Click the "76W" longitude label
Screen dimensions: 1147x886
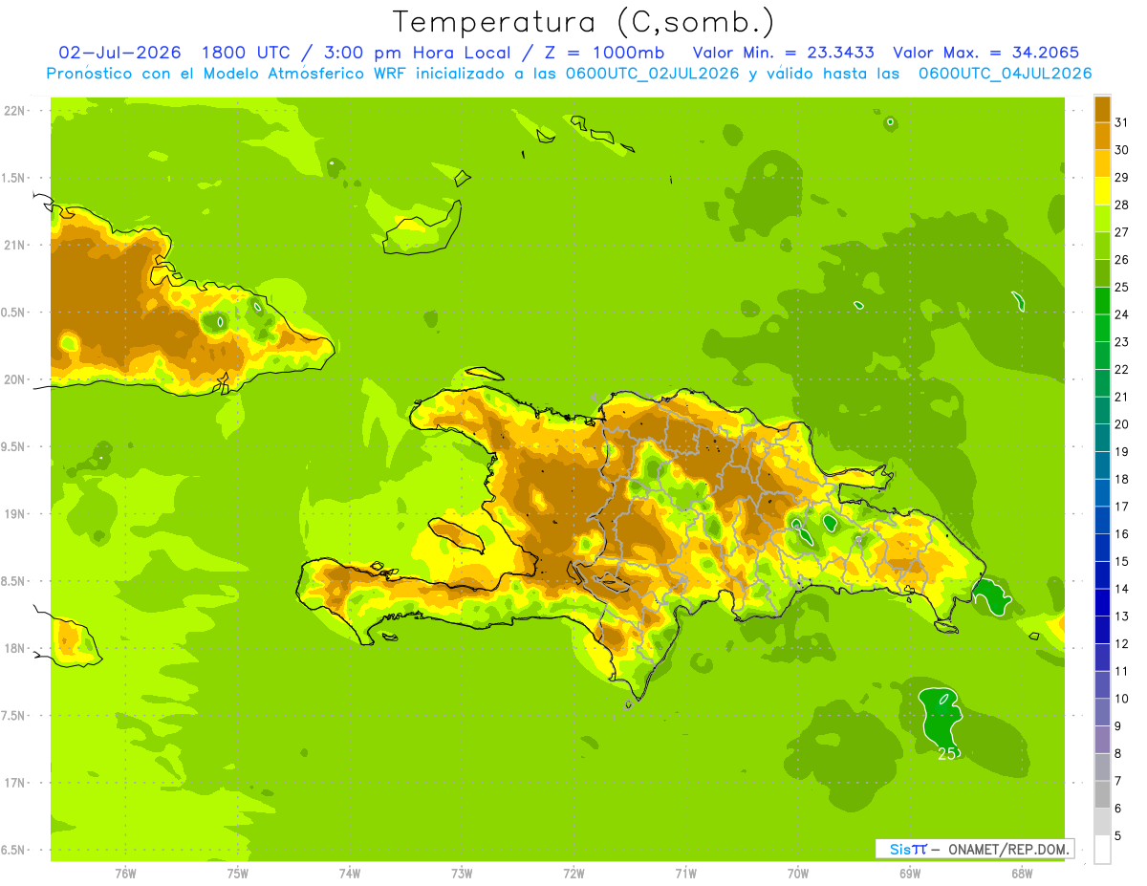tap(125, 874)
